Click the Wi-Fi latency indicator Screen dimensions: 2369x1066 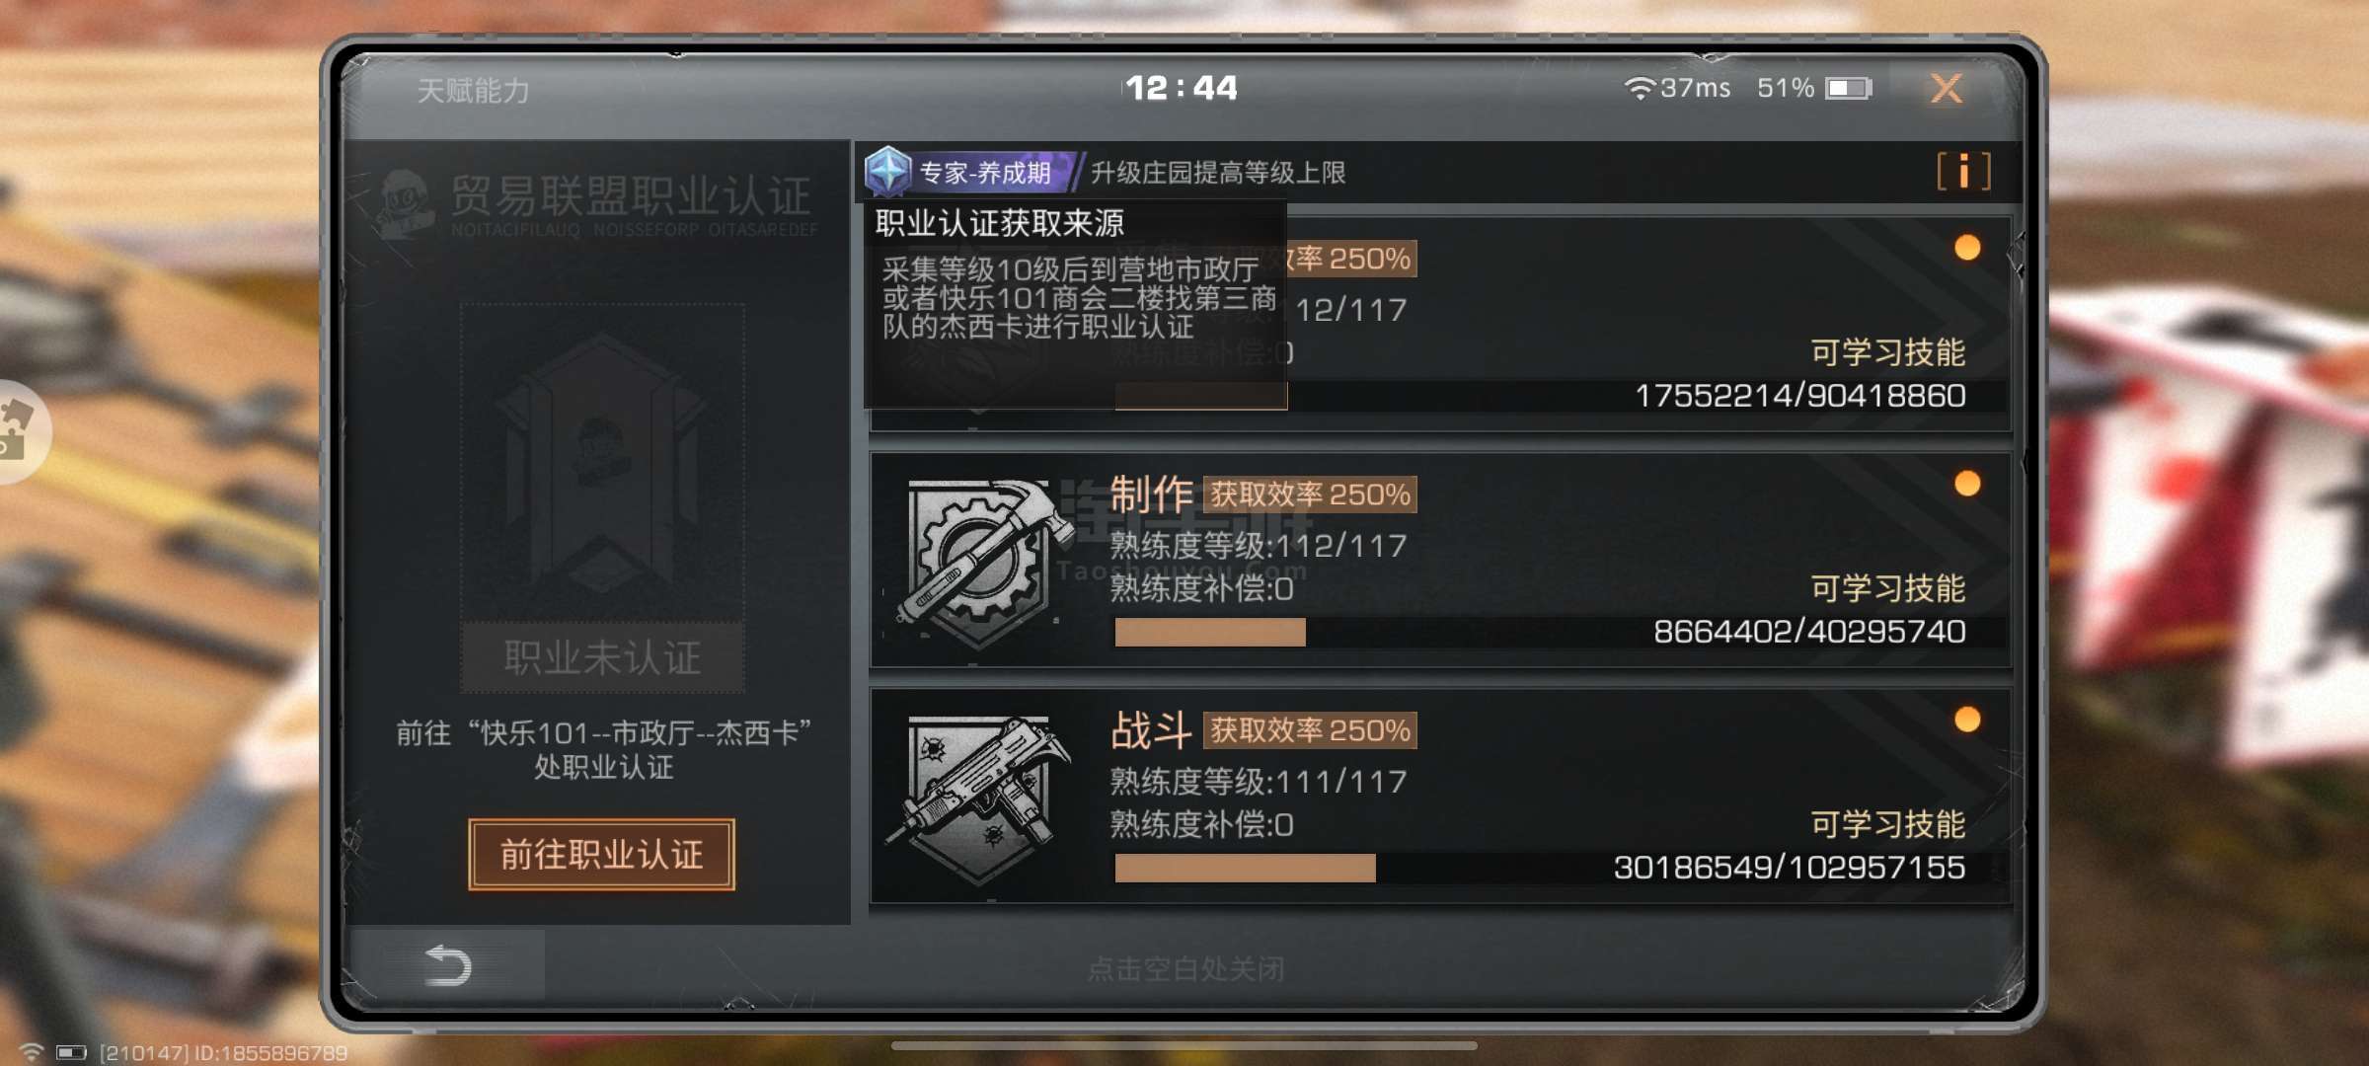pyautogui.click(x=1676, y=89)
